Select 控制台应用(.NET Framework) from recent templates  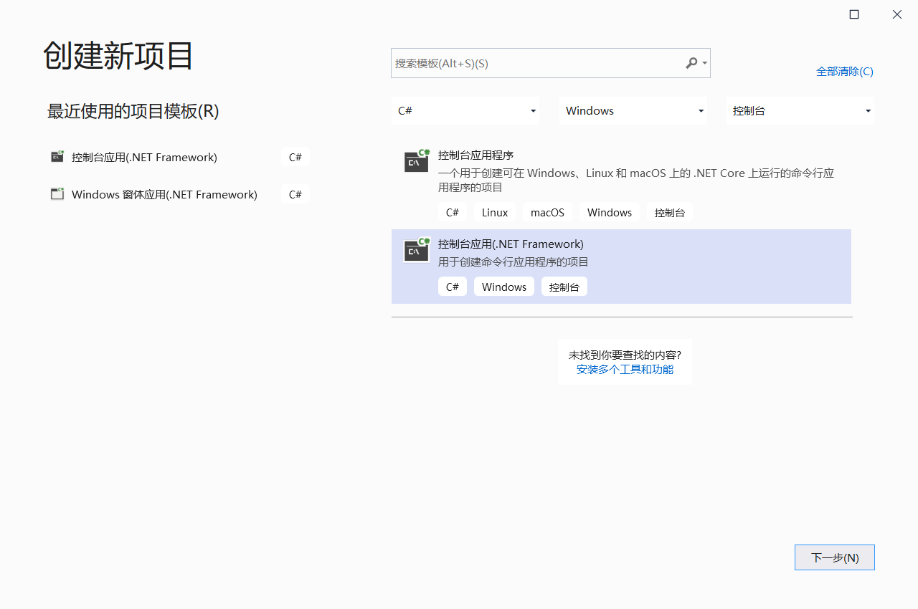tap(143, 157)
